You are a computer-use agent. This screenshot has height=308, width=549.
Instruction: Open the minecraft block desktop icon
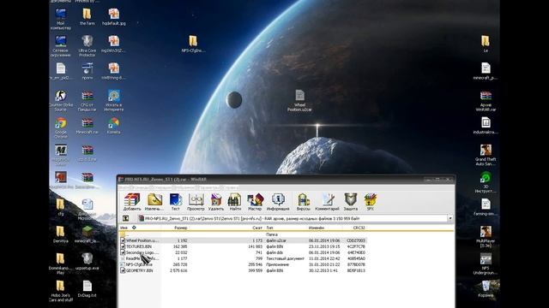tap(87, 234)
